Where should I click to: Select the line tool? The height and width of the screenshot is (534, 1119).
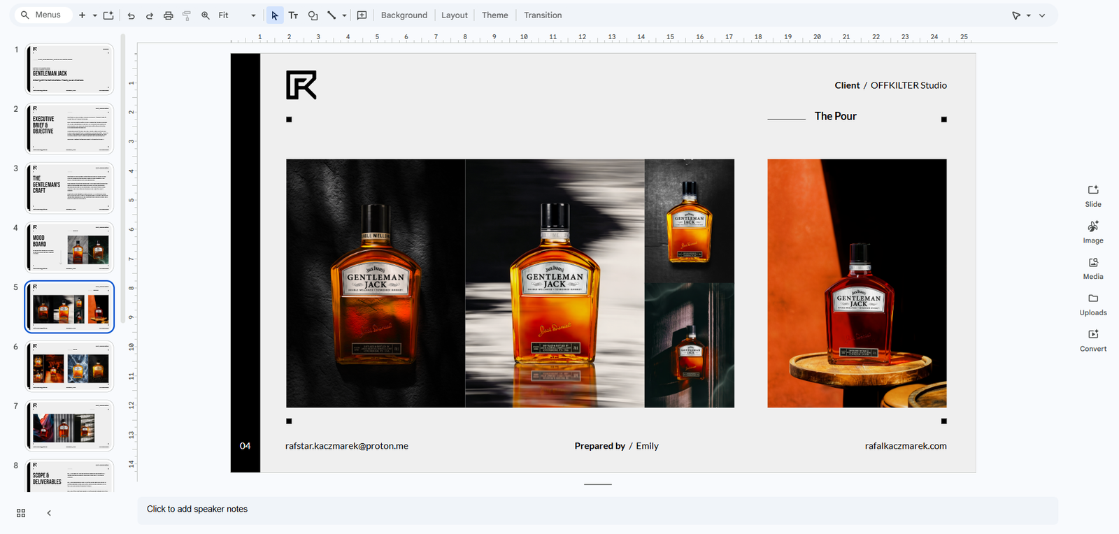pos(332,15)
